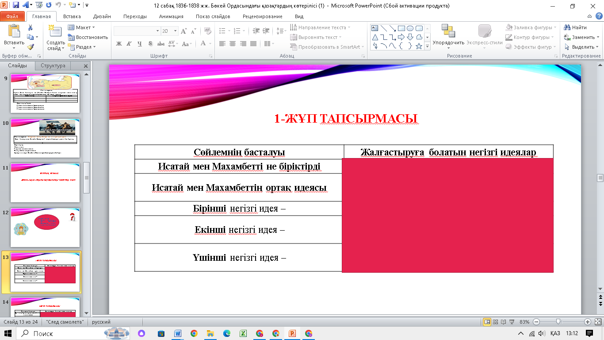Open the Aa change case dropdown
The width and height of the screenshot is (604, 340).
(x=187, y=44)
